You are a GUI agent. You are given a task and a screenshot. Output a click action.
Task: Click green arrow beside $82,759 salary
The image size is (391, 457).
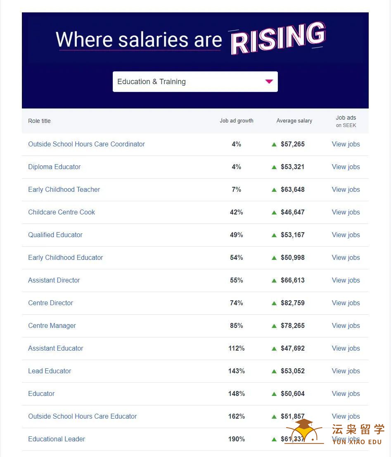(274, 303)
